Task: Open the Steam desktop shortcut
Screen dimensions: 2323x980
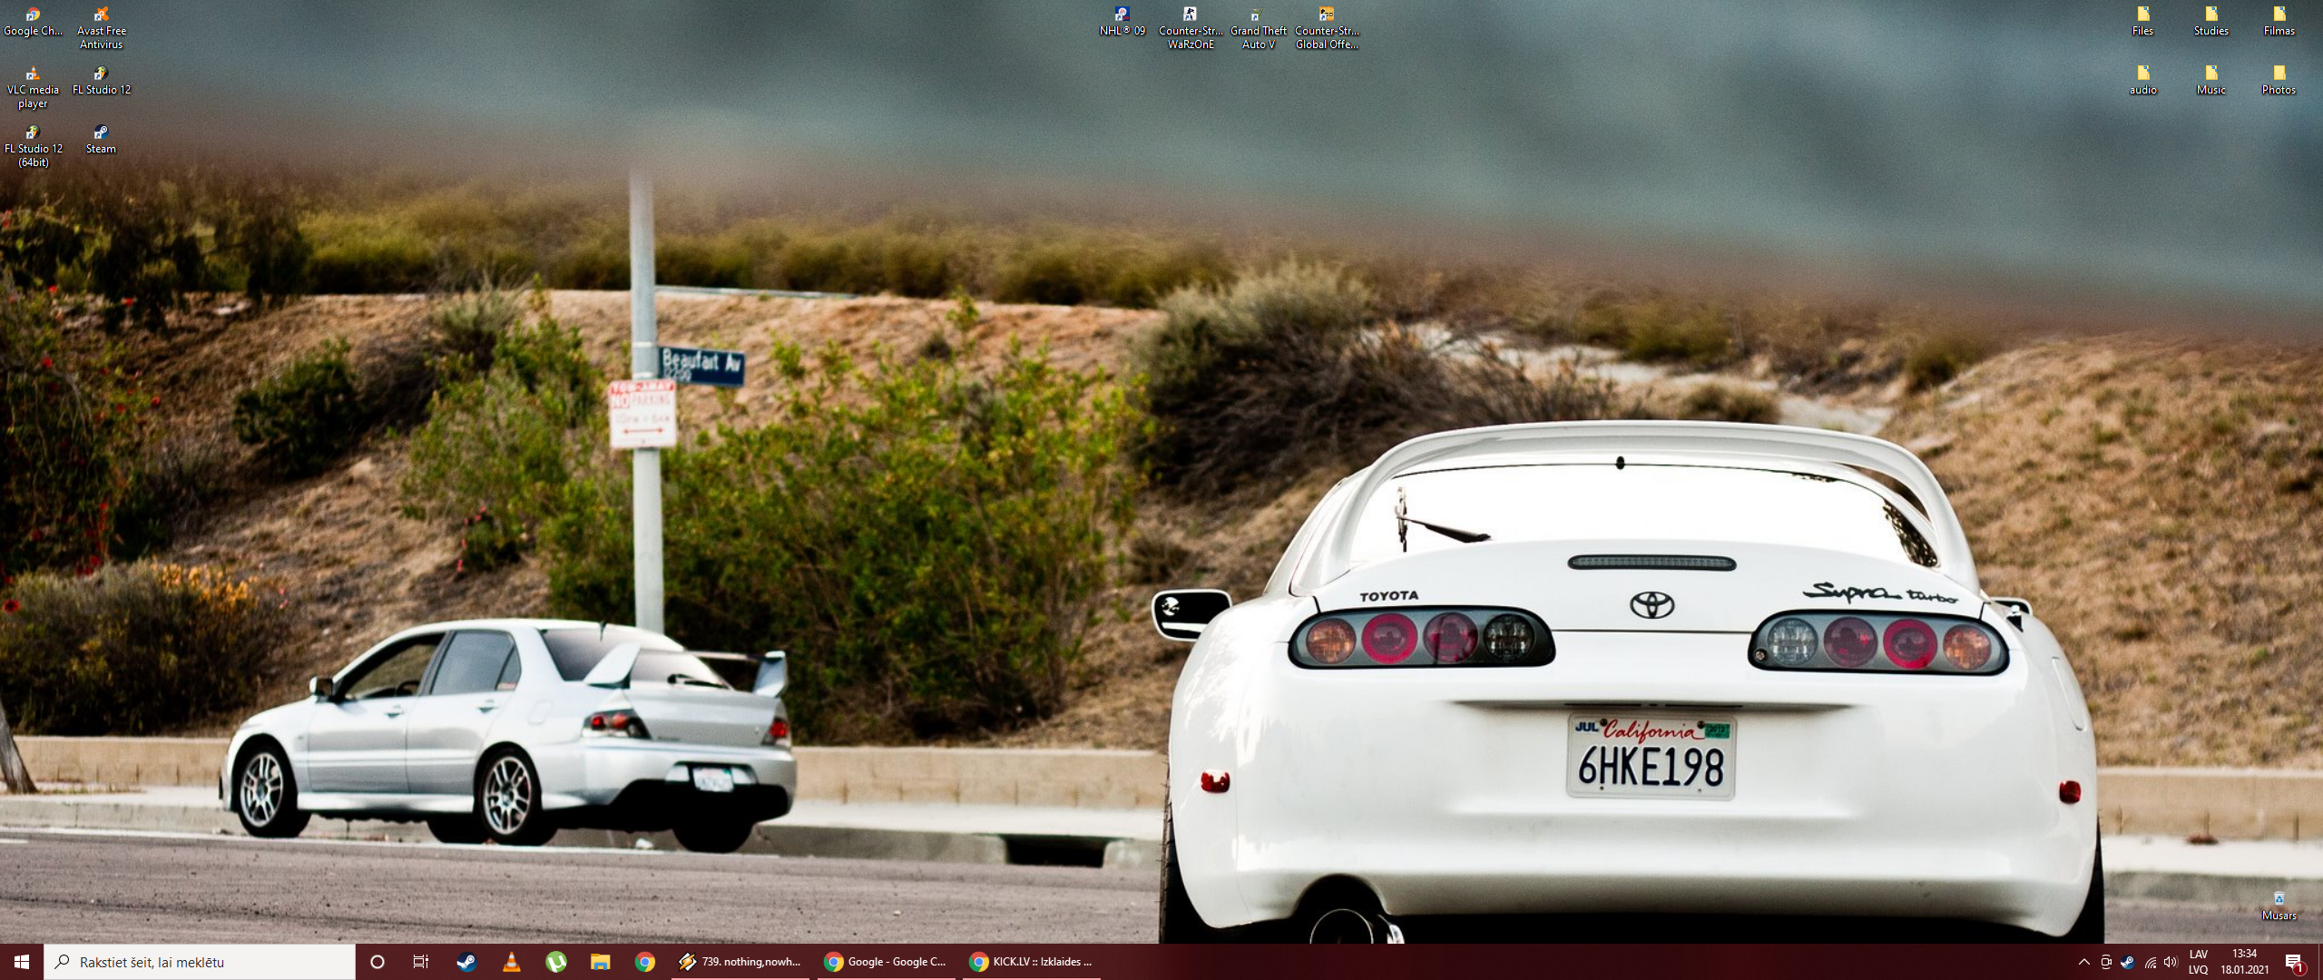Action: [x=101, y=140]
